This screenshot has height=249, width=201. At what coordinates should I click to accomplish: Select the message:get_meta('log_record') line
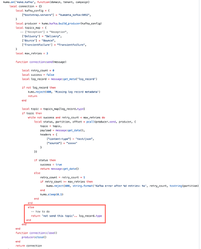point(60,79)
